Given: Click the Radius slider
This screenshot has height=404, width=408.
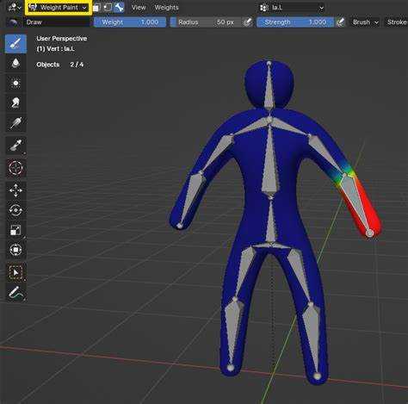Looking at the screenshot, I should pos(206,22).
